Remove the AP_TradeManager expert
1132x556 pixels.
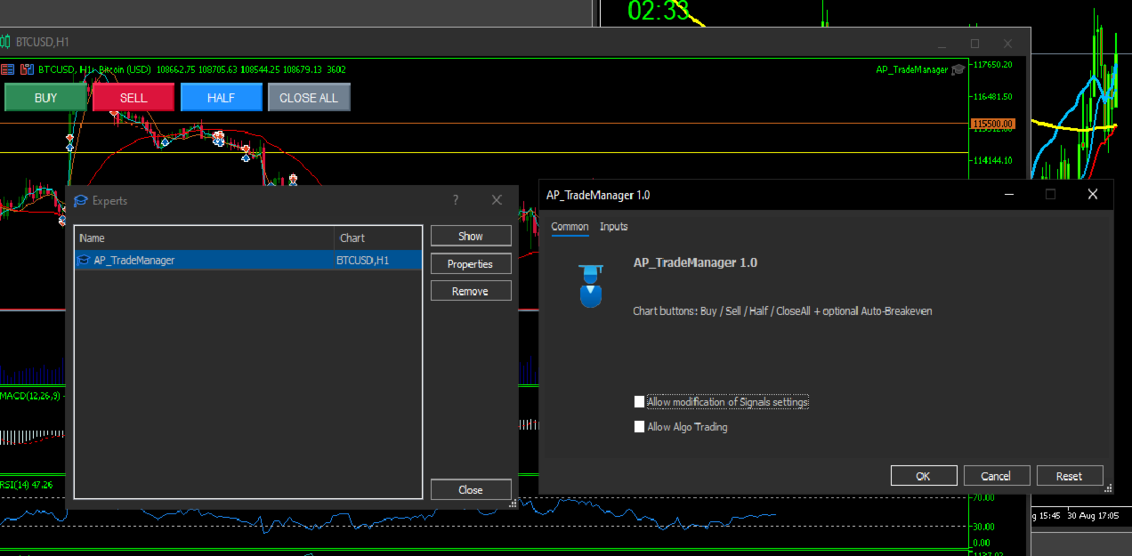(x=471, y=292)
